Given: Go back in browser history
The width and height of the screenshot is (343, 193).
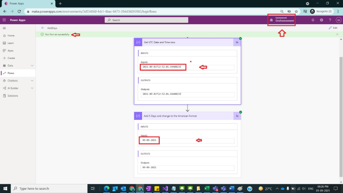Looking at the screenshot, I should [x=5, y=11].
